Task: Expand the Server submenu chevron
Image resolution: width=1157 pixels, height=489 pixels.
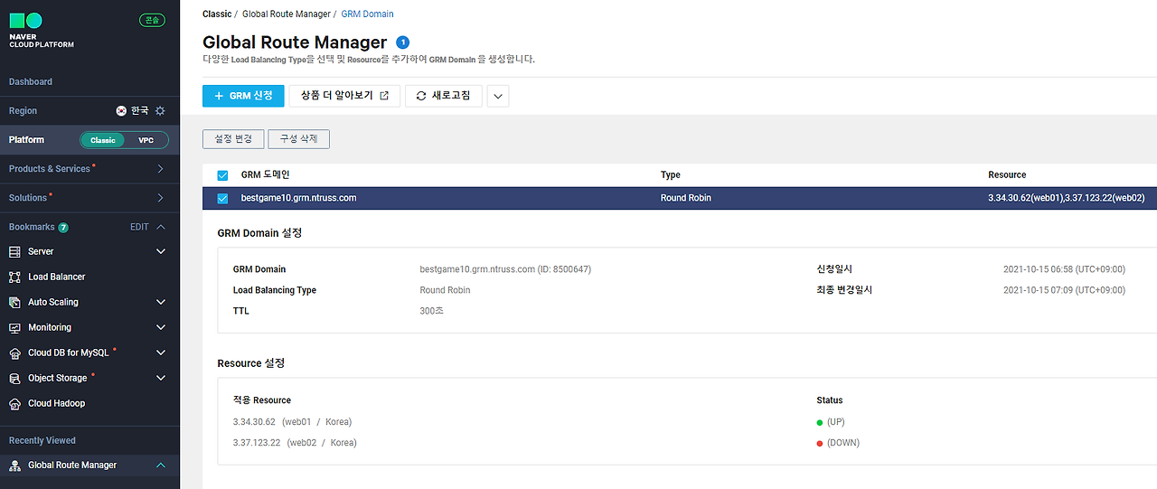Action: [x=161, y=251]
